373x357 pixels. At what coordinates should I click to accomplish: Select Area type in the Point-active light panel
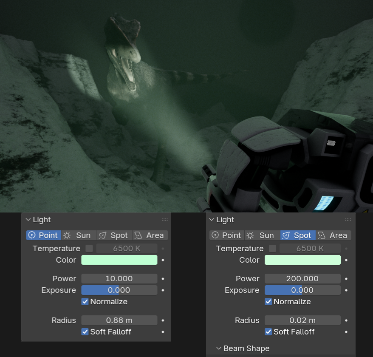[150, 235]
